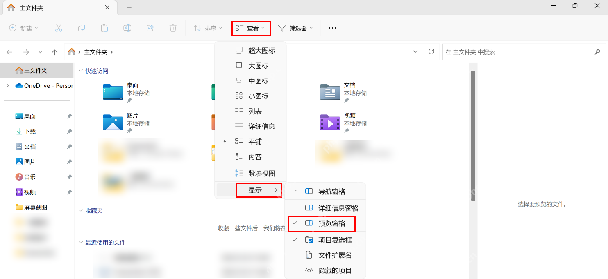Open the address bar history dropdown
This screenshot has width=608, height=279.
pyautogui.click(x=415, y=51)
